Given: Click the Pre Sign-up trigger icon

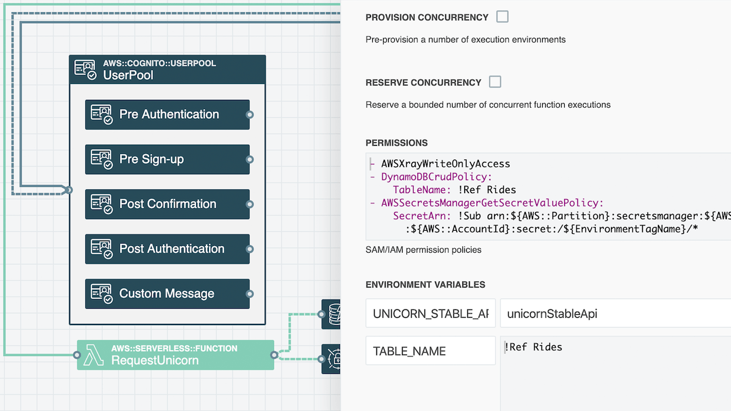Looking at the screenshot, I should click(x=102, y=160).
